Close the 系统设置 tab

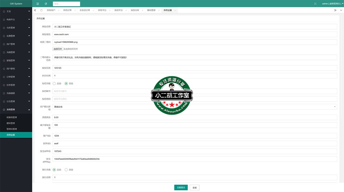click(x=175, y=10)
